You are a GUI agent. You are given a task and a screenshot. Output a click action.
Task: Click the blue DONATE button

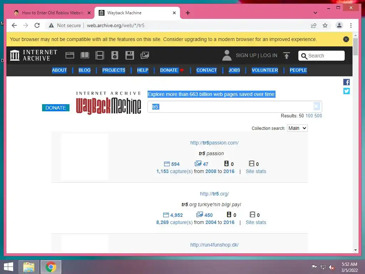pos(56,108)
